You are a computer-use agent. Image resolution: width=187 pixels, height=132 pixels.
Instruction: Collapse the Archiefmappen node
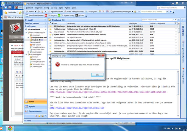pos(26,55)
